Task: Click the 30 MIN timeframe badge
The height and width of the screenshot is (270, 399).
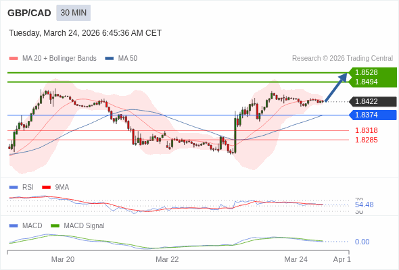Action: point(73,13)
